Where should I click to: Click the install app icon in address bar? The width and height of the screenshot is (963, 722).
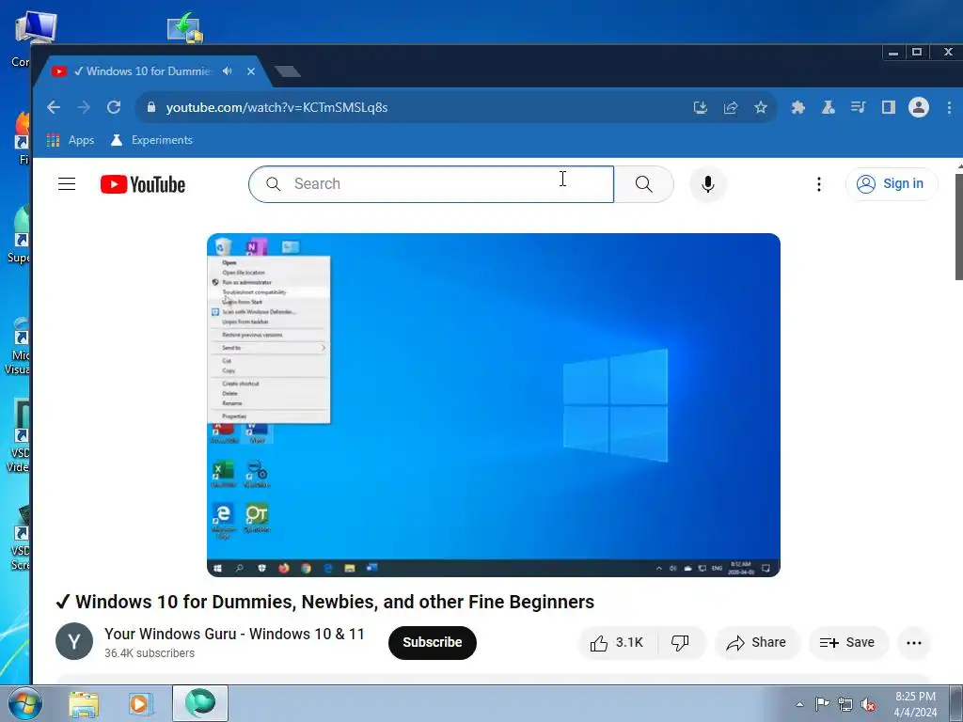tap(700, 108)
